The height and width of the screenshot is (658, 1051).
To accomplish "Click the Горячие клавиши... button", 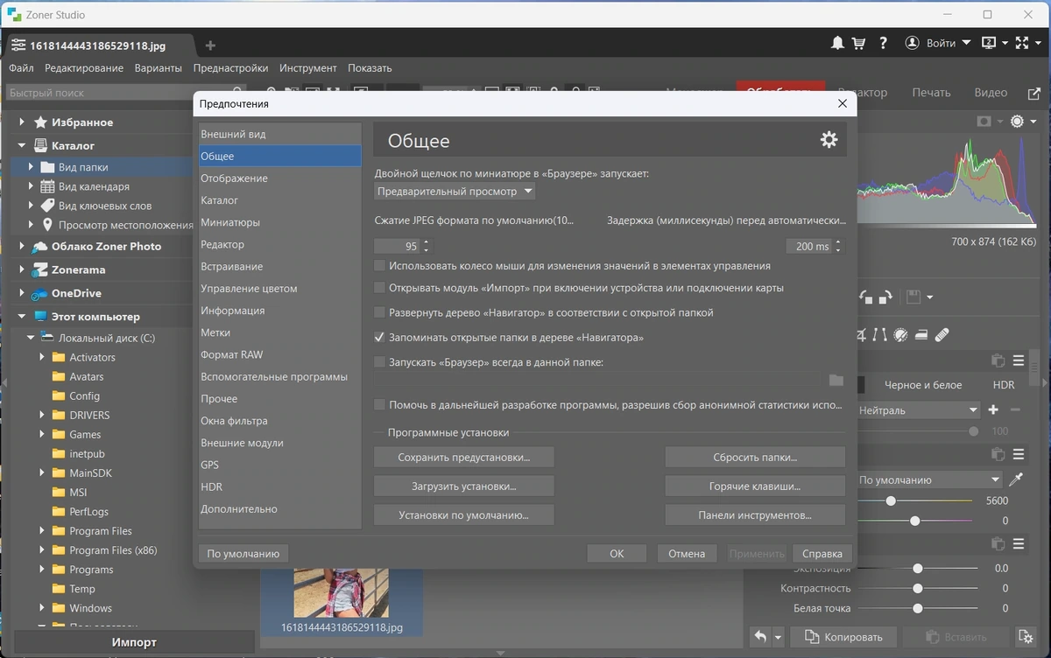I will tap(755, 486).
